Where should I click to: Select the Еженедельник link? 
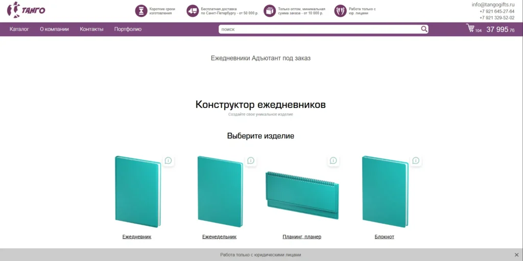pos(219,236)
